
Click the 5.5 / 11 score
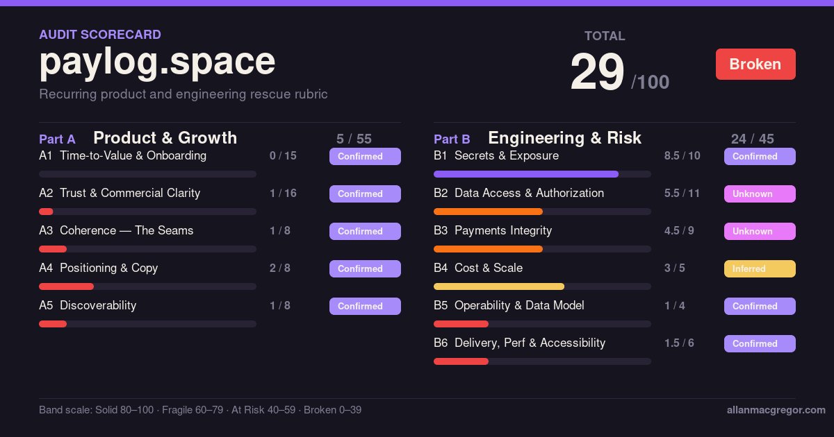682,194
